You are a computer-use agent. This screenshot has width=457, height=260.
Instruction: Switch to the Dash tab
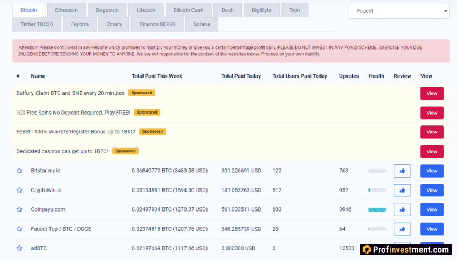[x=227, y=10]
